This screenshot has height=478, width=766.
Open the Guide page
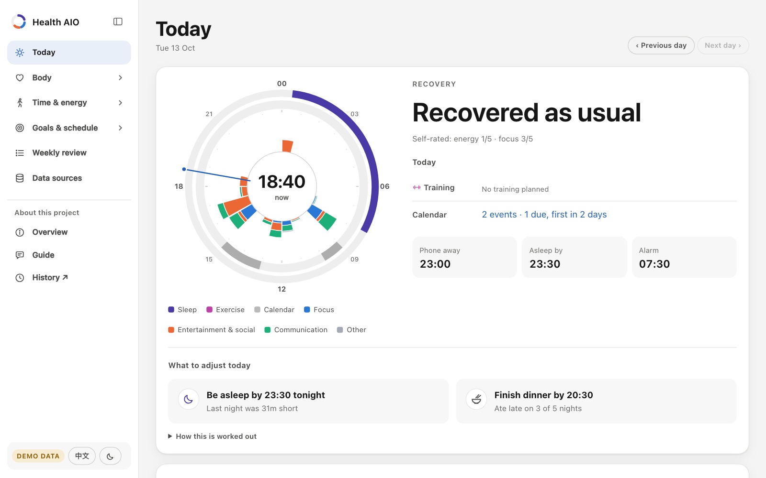coord(69,255)
